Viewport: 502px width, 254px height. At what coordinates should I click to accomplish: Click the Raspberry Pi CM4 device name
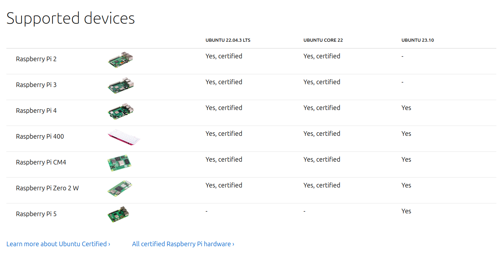click(x=41, y=162)
